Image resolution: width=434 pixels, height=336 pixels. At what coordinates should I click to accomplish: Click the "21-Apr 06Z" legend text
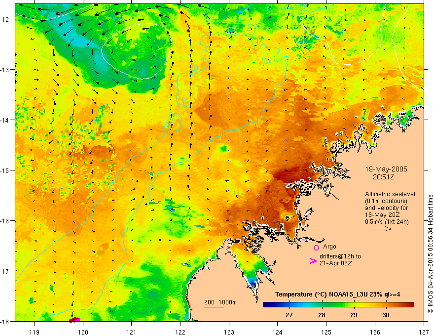point(335,263)
